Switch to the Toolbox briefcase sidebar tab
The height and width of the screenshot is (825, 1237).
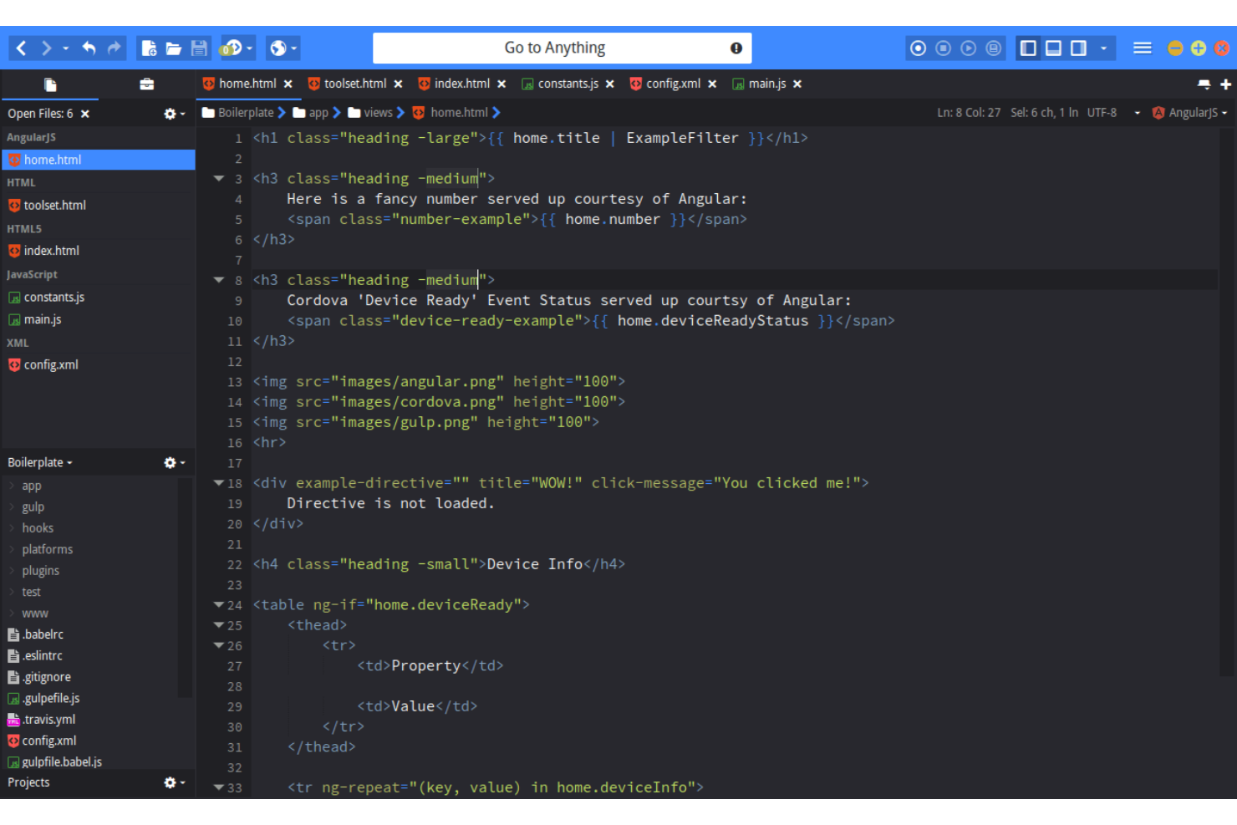point(146,84)
